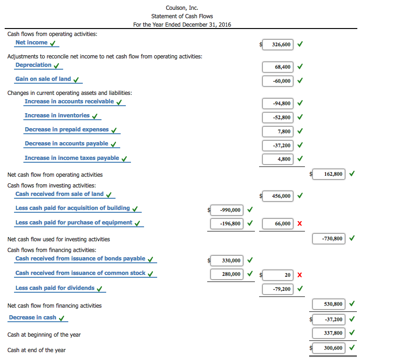Click "Statement of Cash Flows" heading text
The height and width of the screenshot is (361, 420).
pyautogui.click(x=182, y=16)
